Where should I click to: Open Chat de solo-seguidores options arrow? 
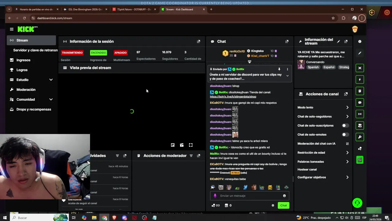pyautogui.click(x=347, y=116)
